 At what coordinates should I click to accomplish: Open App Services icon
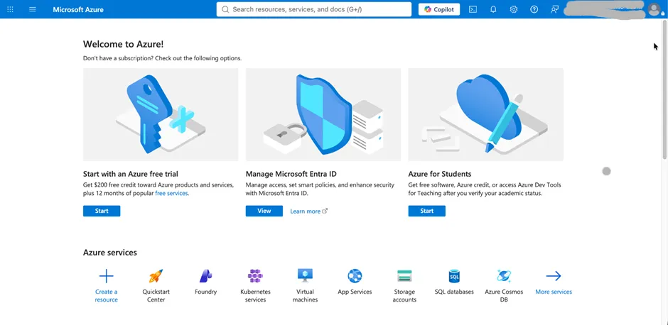[355, 276]
